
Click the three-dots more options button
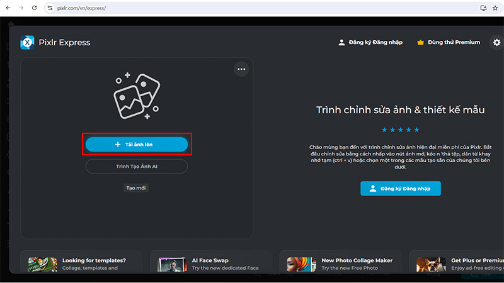point(241,69)
